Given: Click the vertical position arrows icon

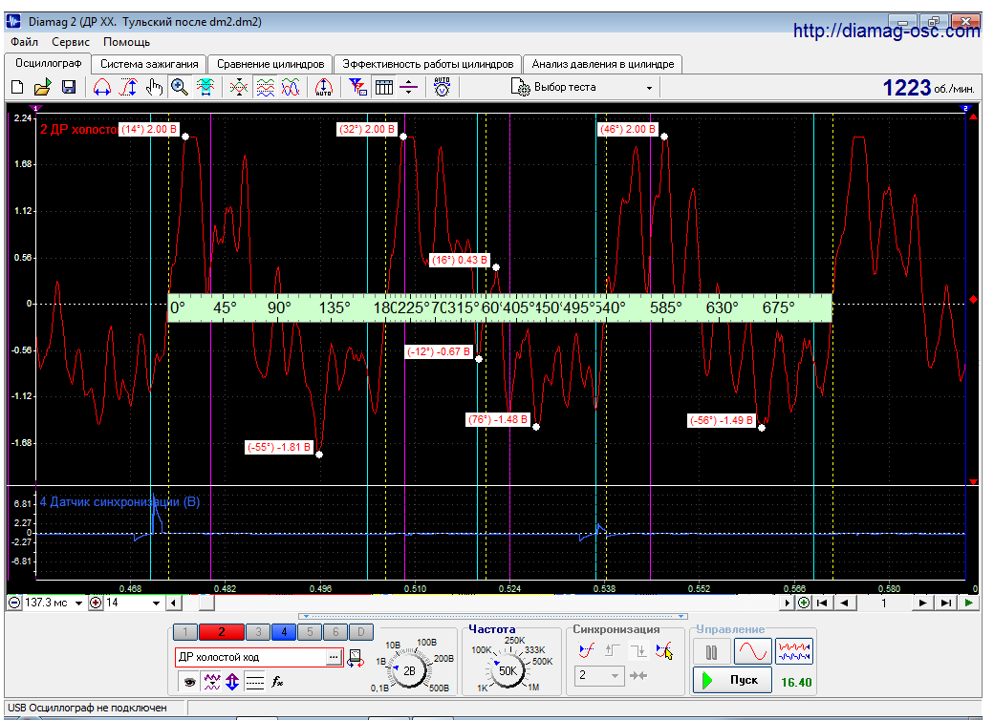Looking at the screenshot, I should [232, 682].
